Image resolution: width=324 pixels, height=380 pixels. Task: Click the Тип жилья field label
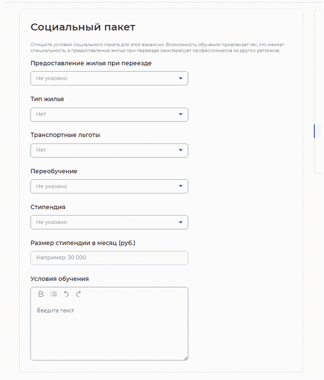pyautogui.click(x=47, y=99)
